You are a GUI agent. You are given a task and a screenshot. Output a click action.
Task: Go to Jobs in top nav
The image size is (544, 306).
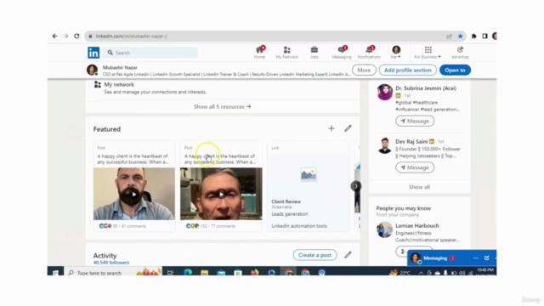(x=314, y=53)
